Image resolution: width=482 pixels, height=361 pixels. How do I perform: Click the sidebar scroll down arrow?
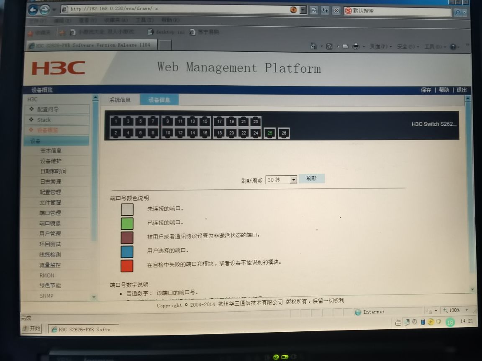tap(94, 297)
